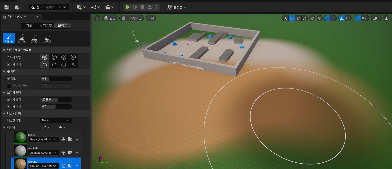
Task: Activate the rotate transform tool
Action: click(x=298, y=18)
